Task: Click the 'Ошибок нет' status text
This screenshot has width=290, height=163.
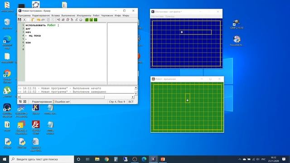Action: 62,101
